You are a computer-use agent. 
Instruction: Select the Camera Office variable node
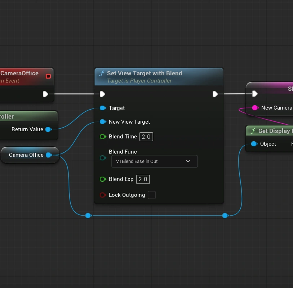(26, 155)
